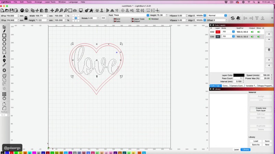The height and width of the screenshot is (154, 275).
Task: Toggle Output switch for C02 layer
Action: [x=252, y=32]
